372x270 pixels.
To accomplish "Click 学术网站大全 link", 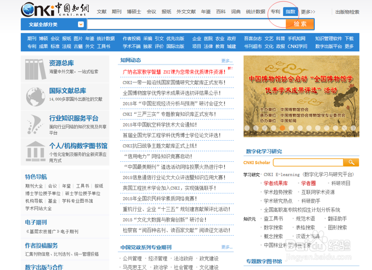I will pyautogui.click(x=38, y=209).
